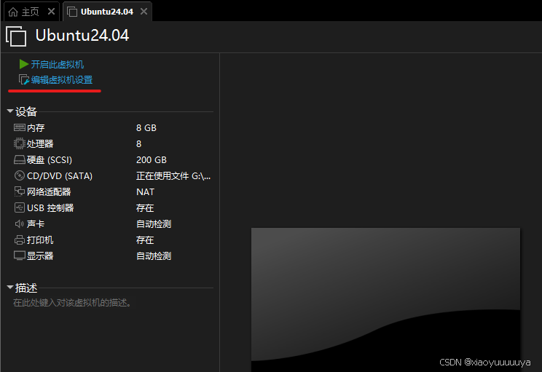Viewport: 542px width, 372px height.
Task: Click the display (显示器) monitor icon
Action: 20,256
